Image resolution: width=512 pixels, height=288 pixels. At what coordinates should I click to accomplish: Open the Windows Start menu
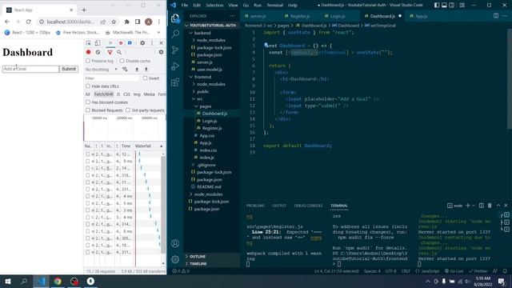point(8,281)
